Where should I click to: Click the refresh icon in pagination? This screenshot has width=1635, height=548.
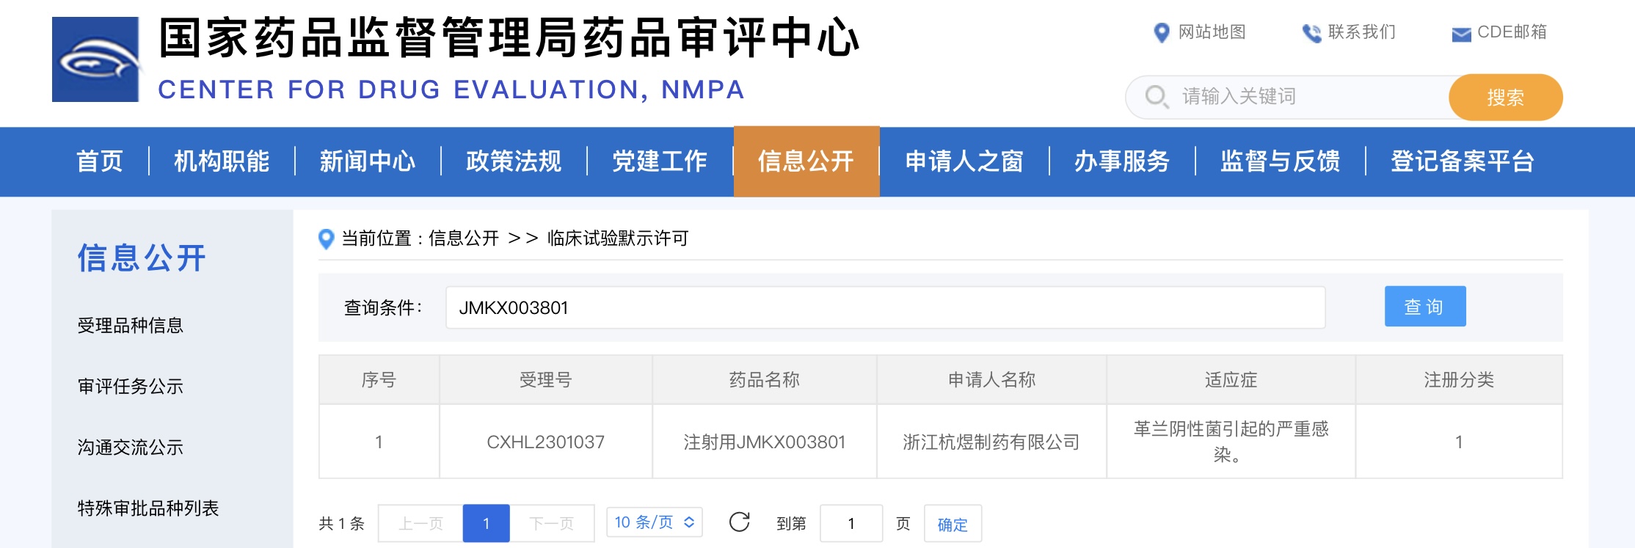tap(739, 522)
